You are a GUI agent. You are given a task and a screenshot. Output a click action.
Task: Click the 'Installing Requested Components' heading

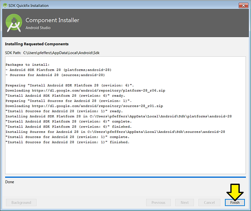click(x=37, y=44)
